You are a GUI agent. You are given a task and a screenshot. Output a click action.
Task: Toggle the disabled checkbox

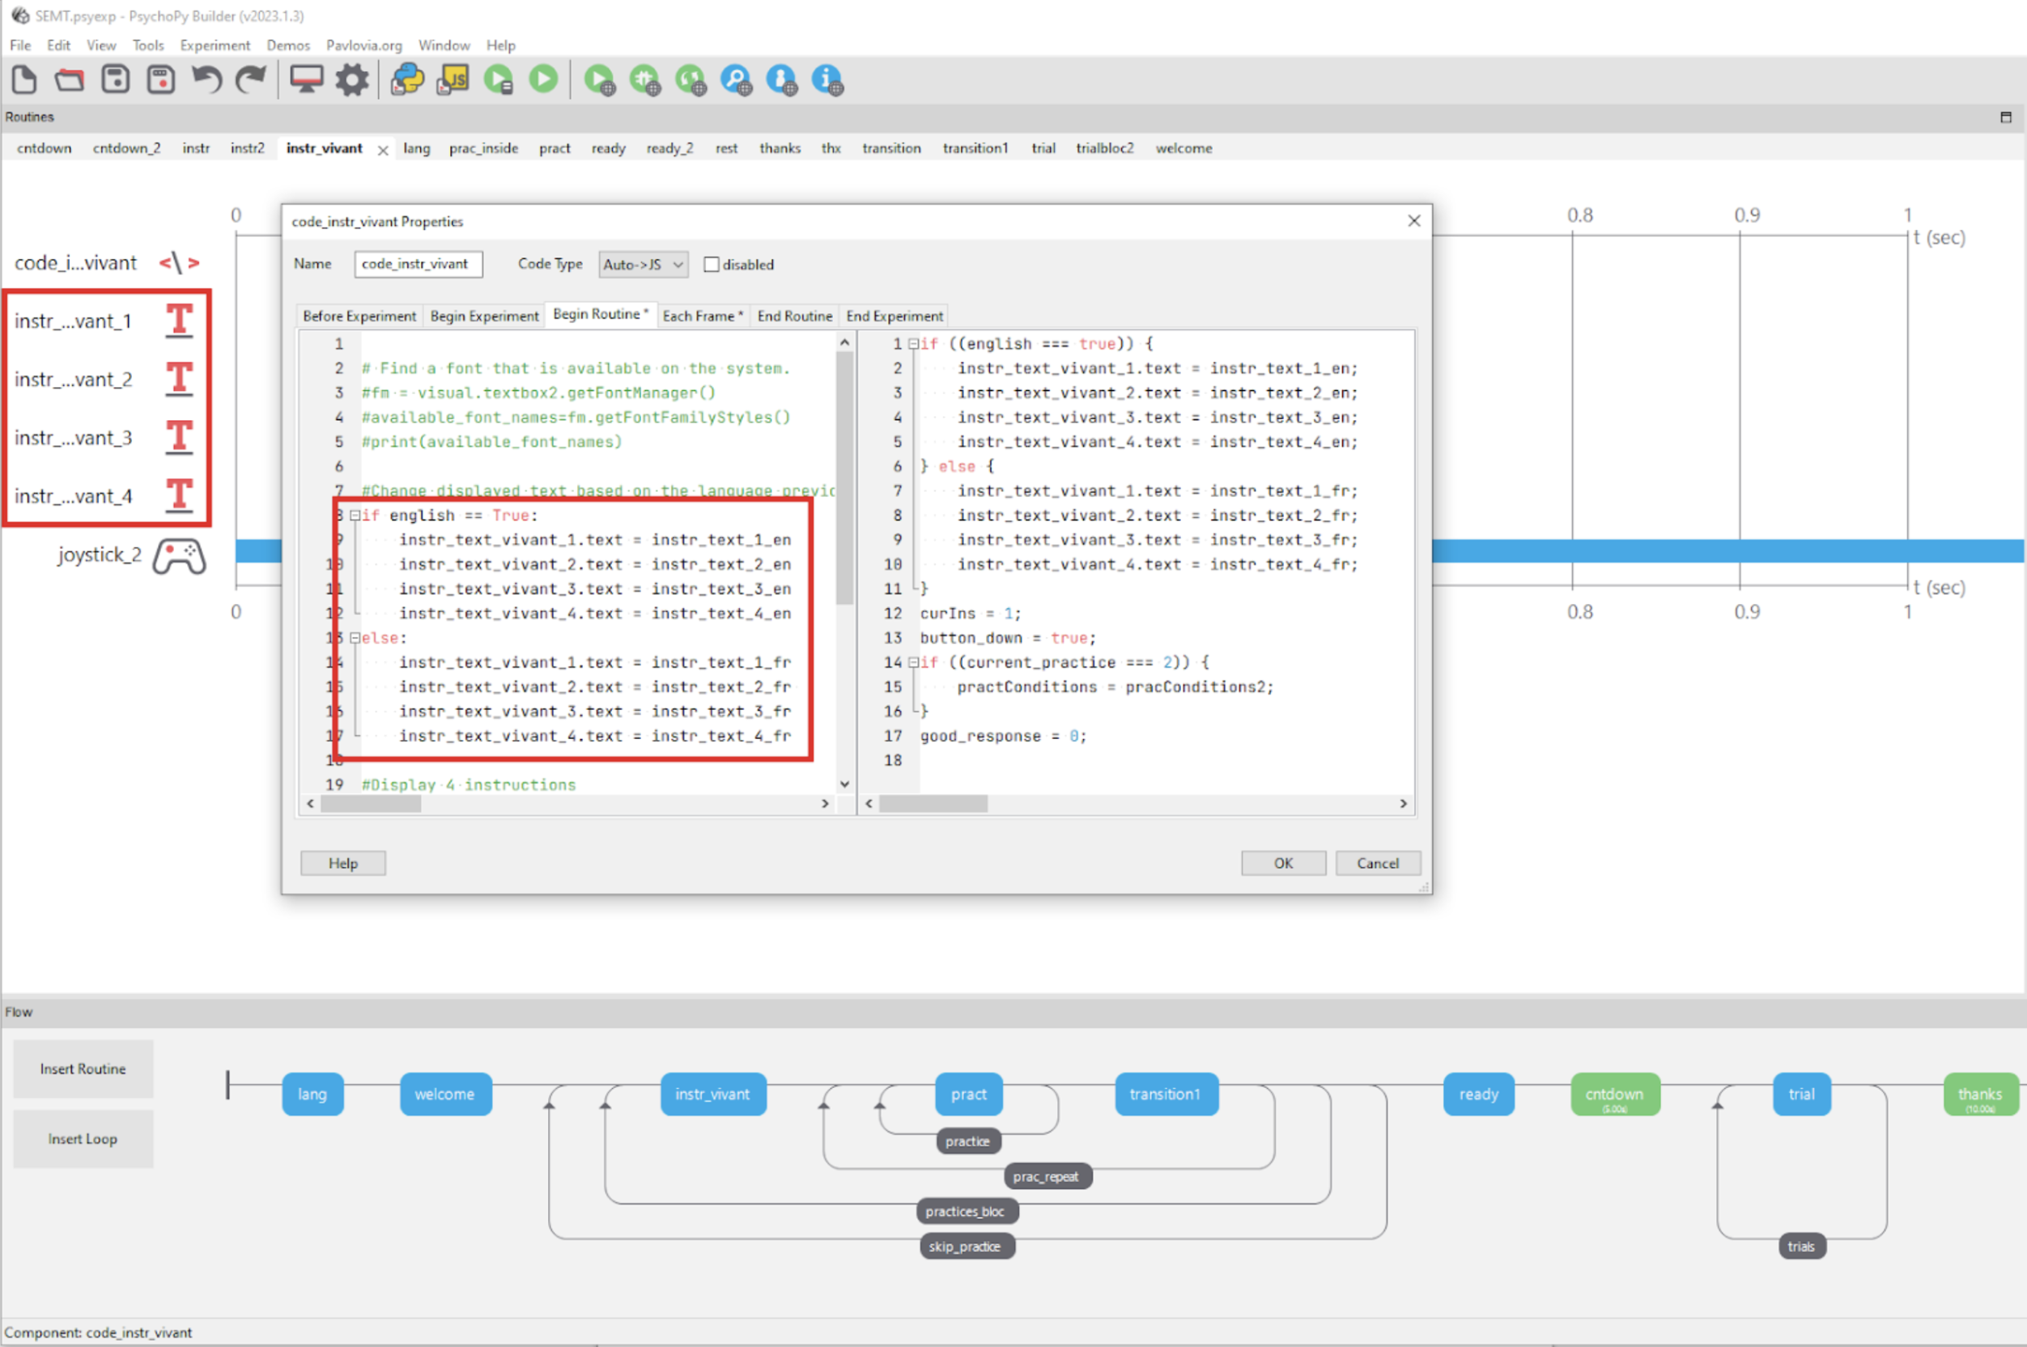(x=712, y=264)
